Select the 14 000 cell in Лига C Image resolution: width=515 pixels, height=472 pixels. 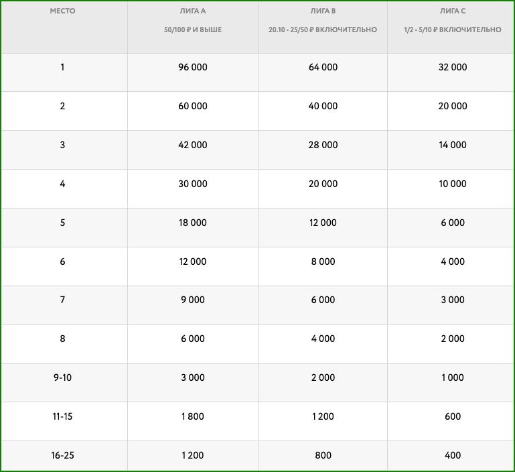point(453,145)
